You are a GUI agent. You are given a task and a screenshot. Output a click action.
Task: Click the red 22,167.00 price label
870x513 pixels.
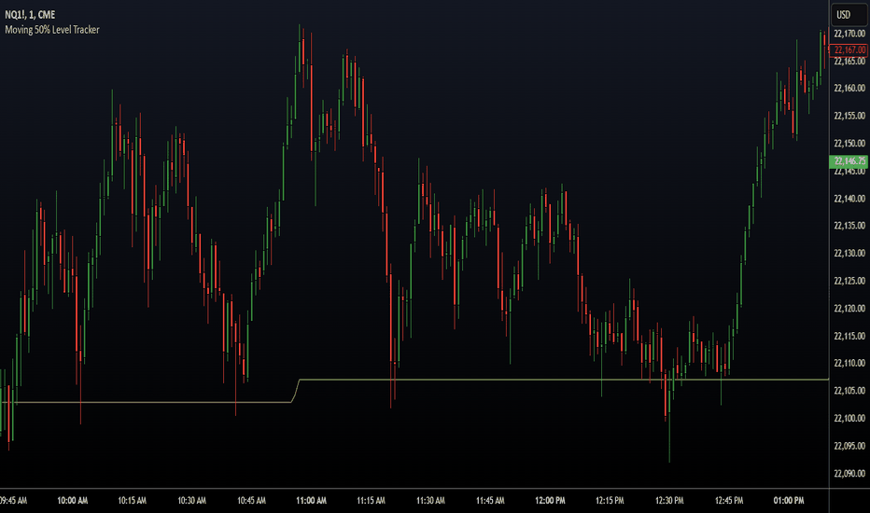click(x=849, y=50)
